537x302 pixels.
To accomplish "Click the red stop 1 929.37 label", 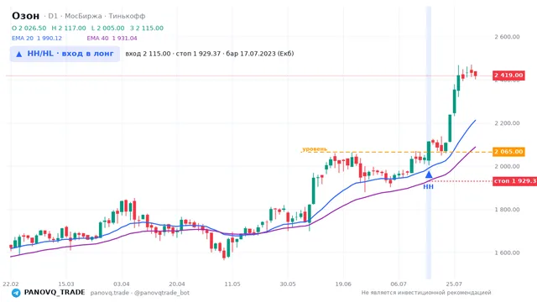I will coord(514,181).
